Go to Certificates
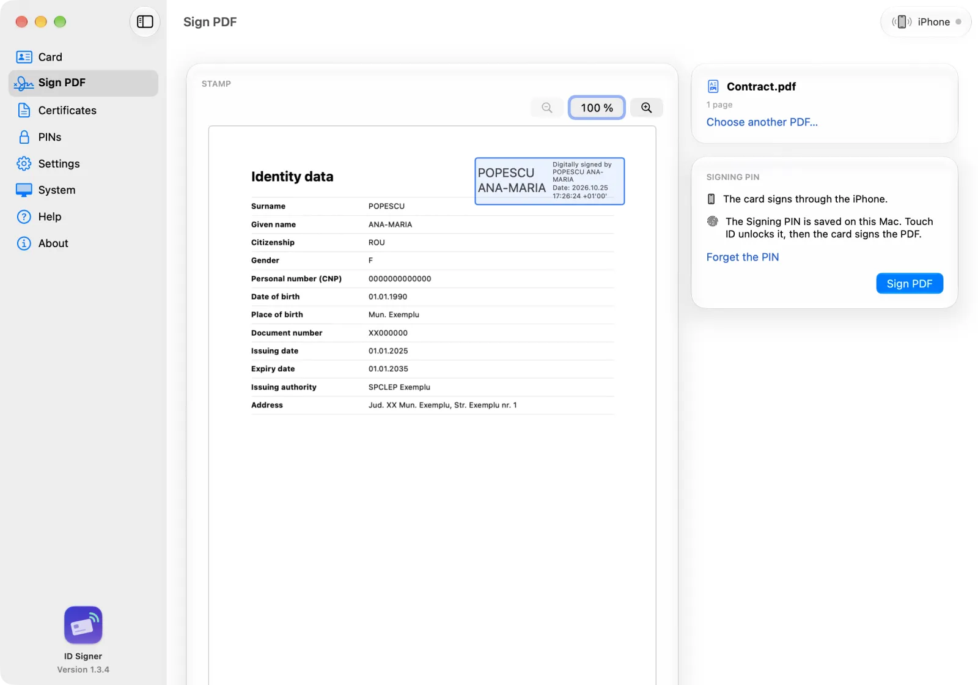 click(x=83, y=110)
